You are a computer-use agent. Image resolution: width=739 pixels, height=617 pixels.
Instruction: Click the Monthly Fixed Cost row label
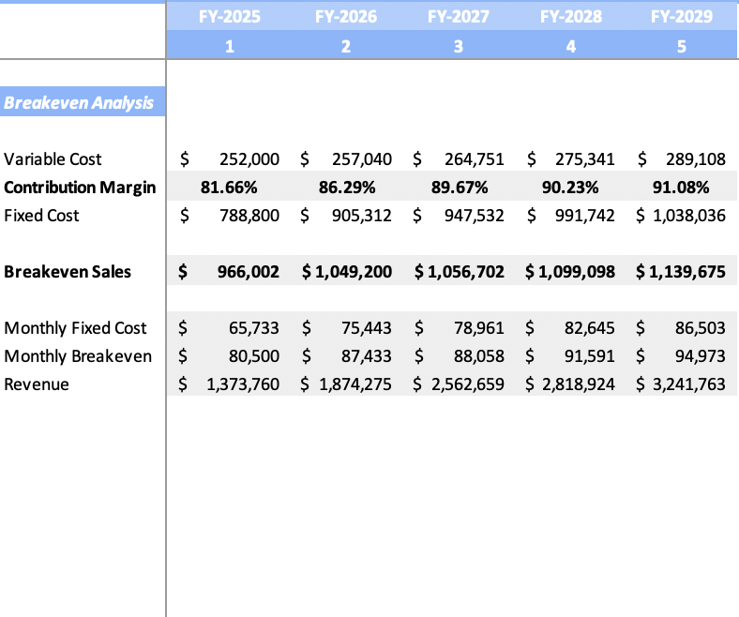pos(75,328)
